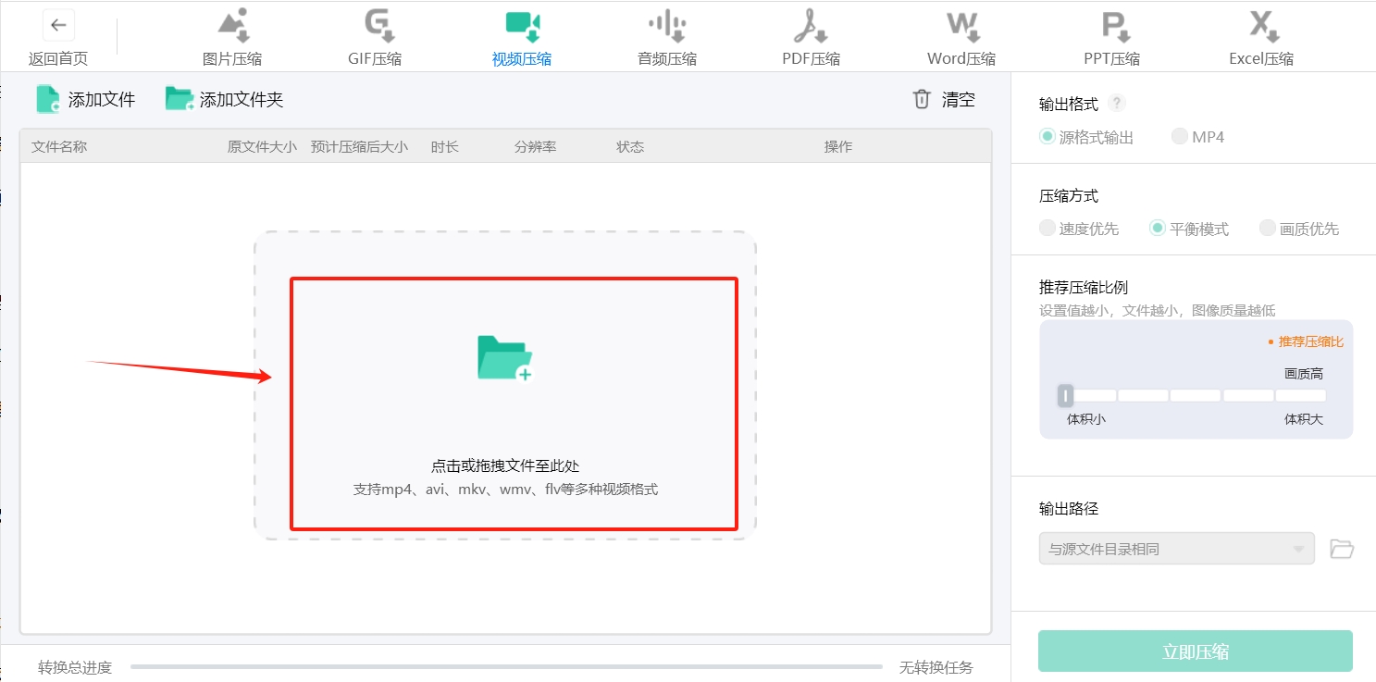
Task: Open the 图片压缩 image compression icon
Action: point(234,26)
